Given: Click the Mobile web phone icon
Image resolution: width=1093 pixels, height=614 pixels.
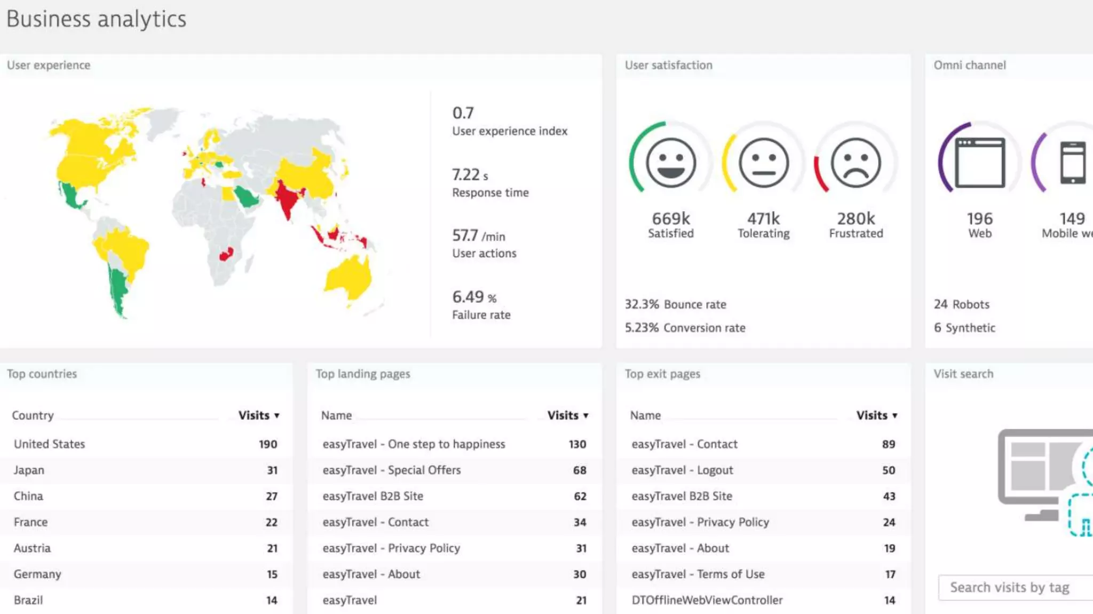Looking at the screenshot, I should pos(1072,163).
